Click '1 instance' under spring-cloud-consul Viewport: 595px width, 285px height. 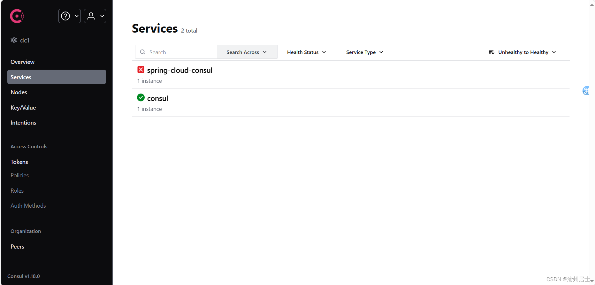pos(149,81)
